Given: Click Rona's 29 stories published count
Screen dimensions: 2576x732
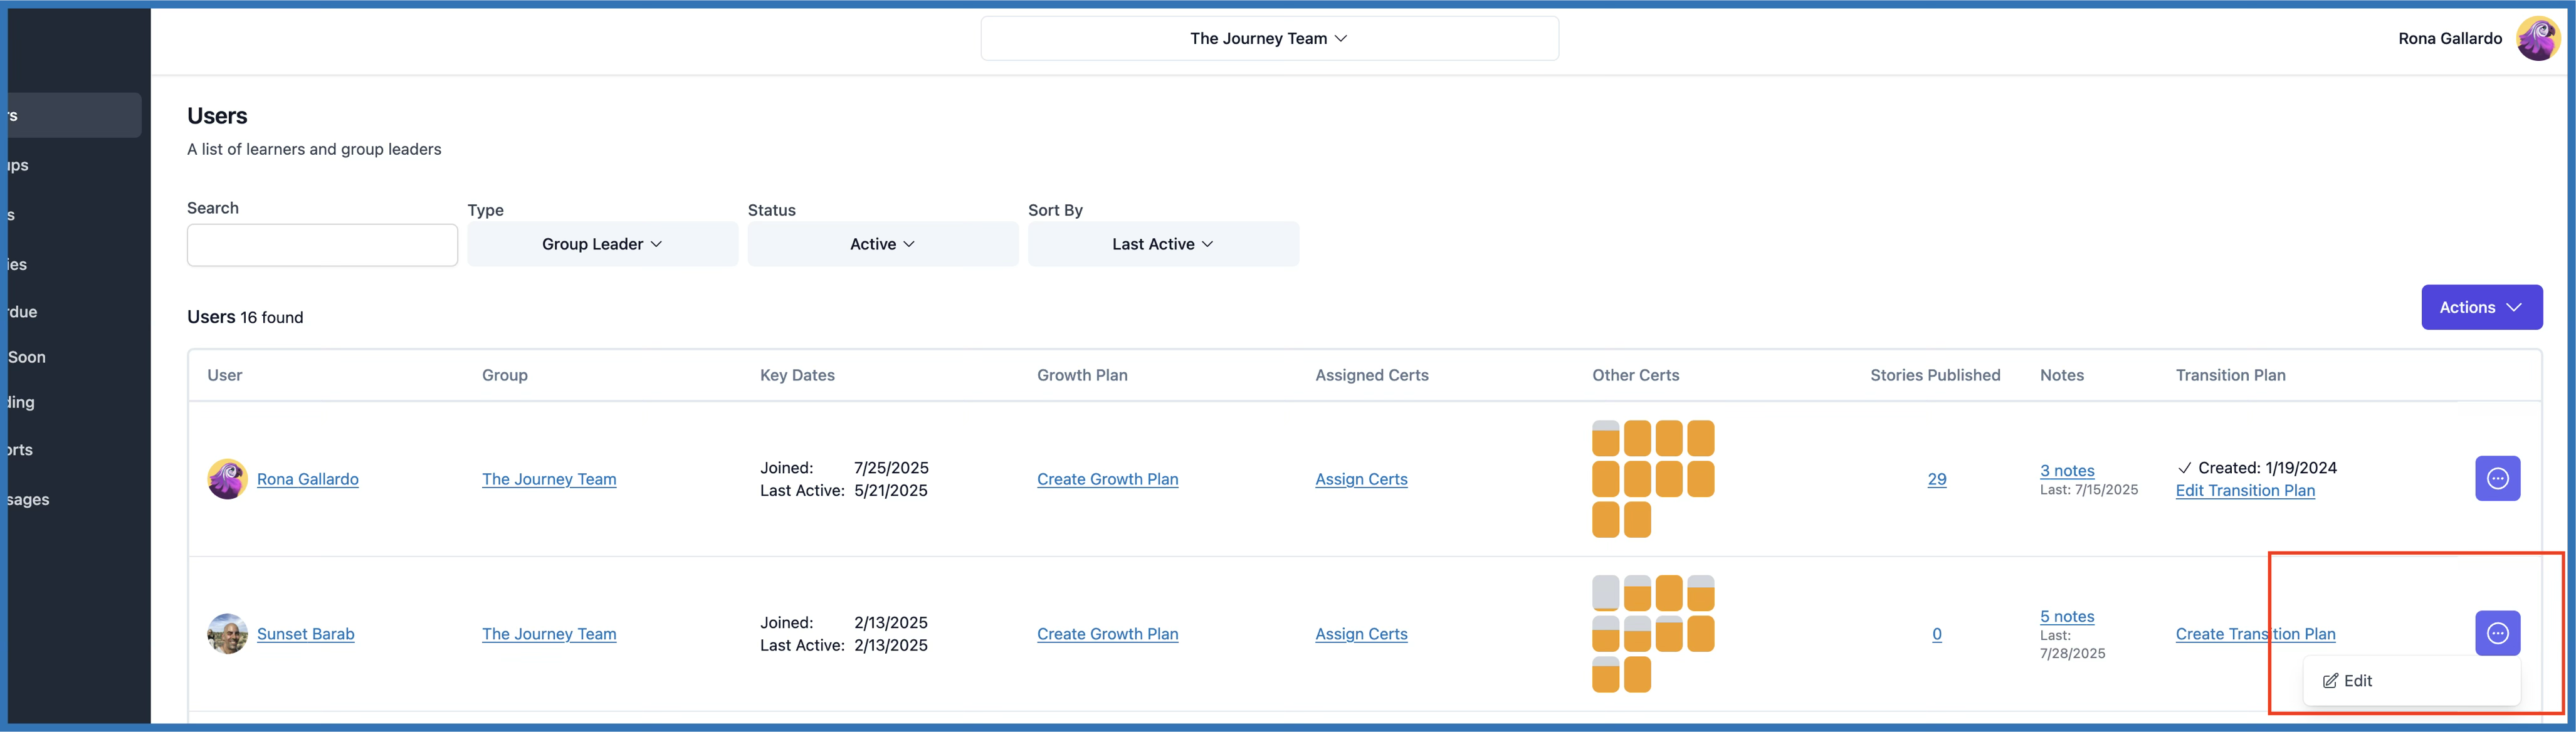Looking at the screenshot, I should [1936, 479].
